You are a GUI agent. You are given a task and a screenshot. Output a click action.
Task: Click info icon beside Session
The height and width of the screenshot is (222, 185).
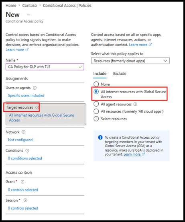pos(25,200)
